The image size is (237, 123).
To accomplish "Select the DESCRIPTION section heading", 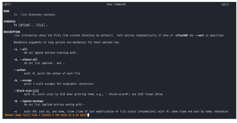I will click(x=11, y=32).
